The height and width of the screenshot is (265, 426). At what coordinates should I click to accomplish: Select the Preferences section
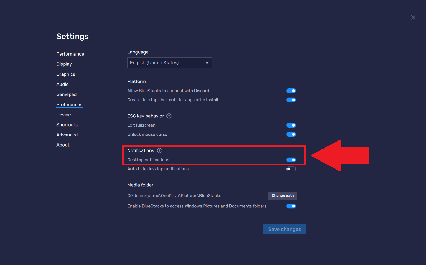click(69, 105)
